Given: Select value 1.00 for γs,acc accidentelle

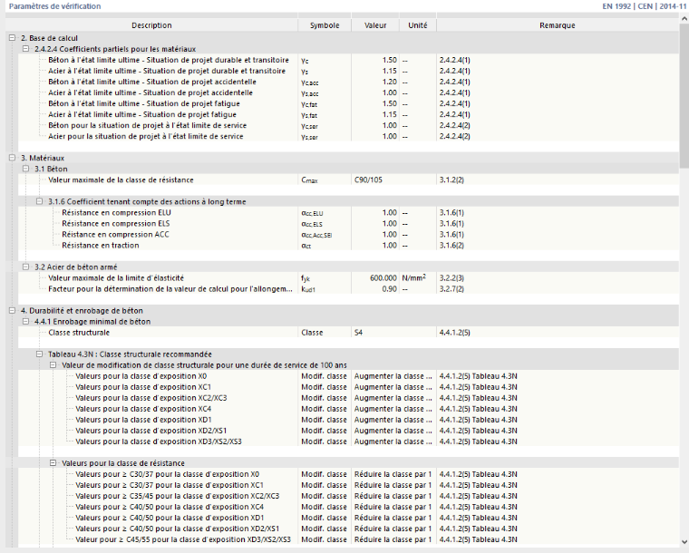Looking at the screenshot, I should 375,92.
